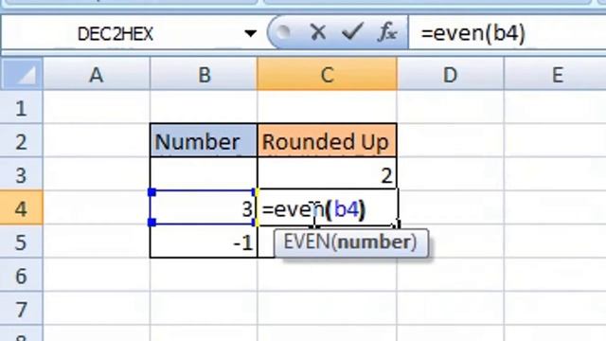Select column A header
Screen dimensions: 606x341
97,74
